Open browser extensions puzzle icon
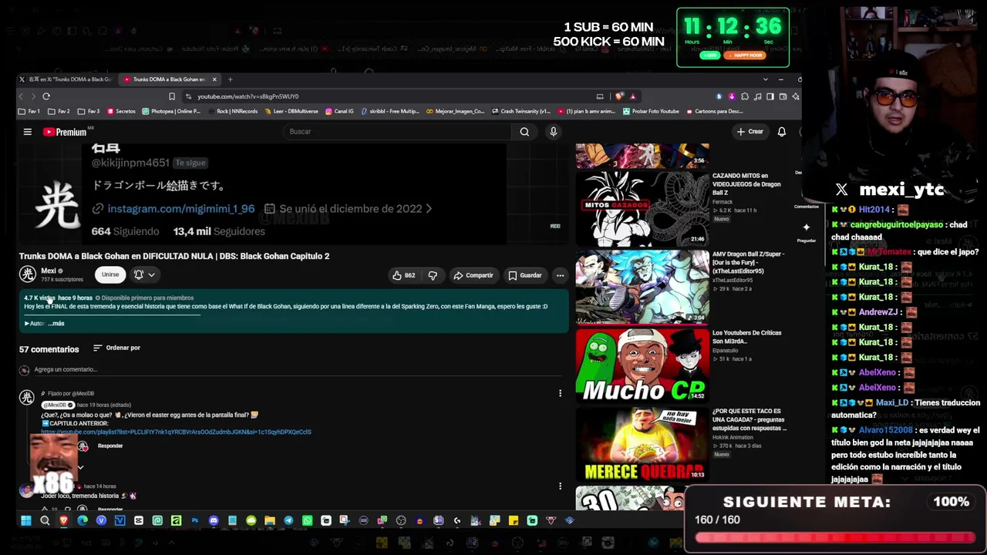The image size is (987, 555). (x=745, y=96)
